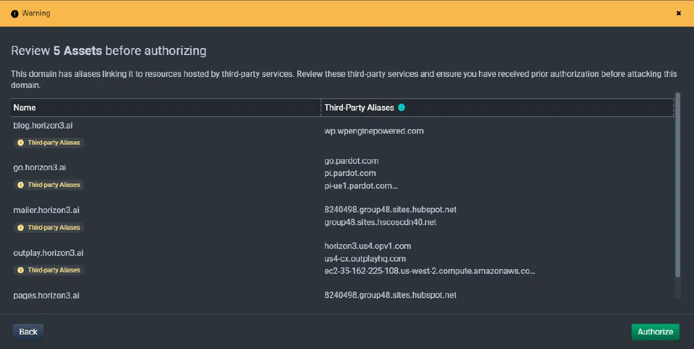The width and height of the screenshot is (694, 349).
Task: Click the warning exclamation icon in the banner
Action: point(15,14)
